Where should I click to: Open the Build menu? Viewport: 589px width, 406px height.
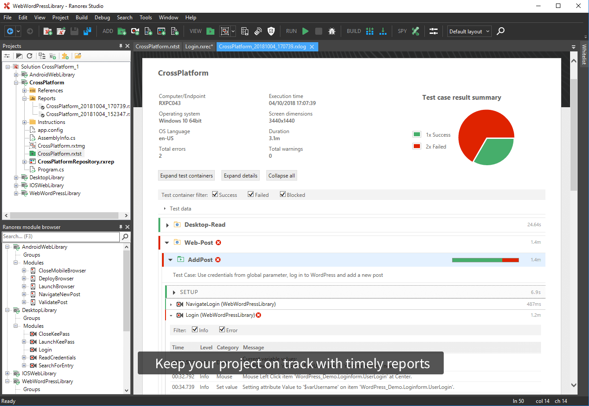81,18
